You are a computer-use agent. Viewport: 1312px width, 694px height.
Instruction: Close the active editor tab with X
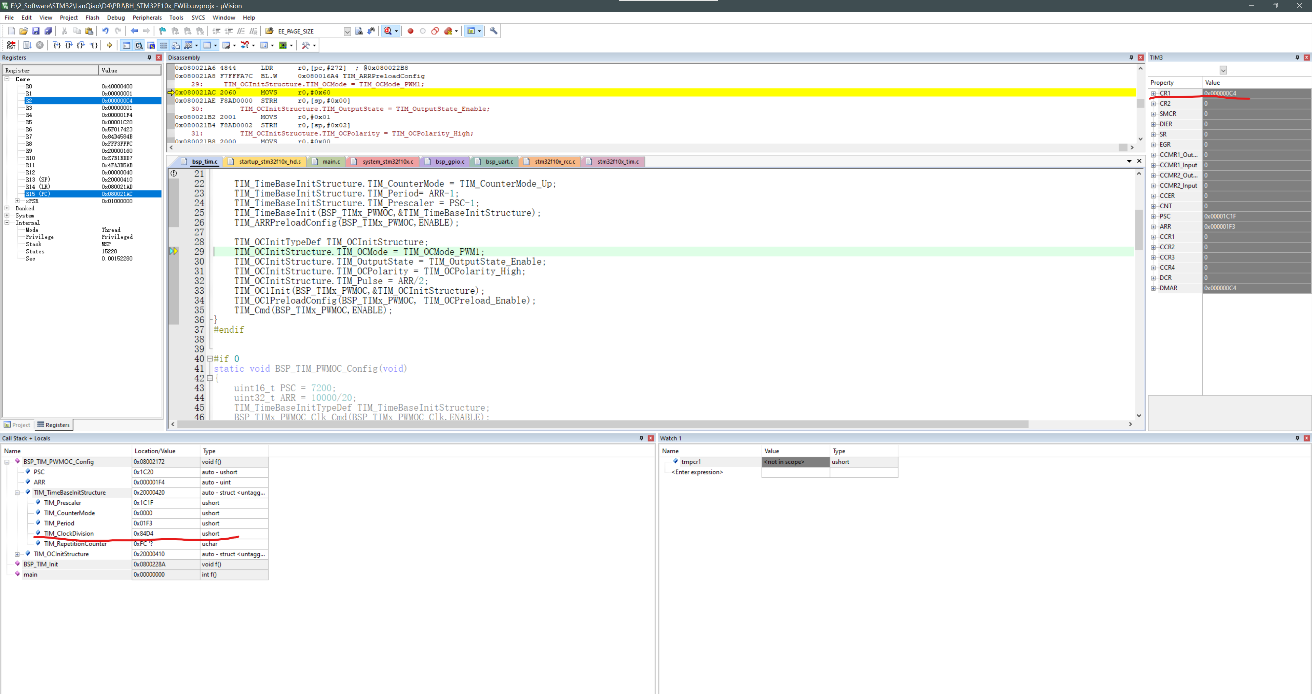point(1139,161)
